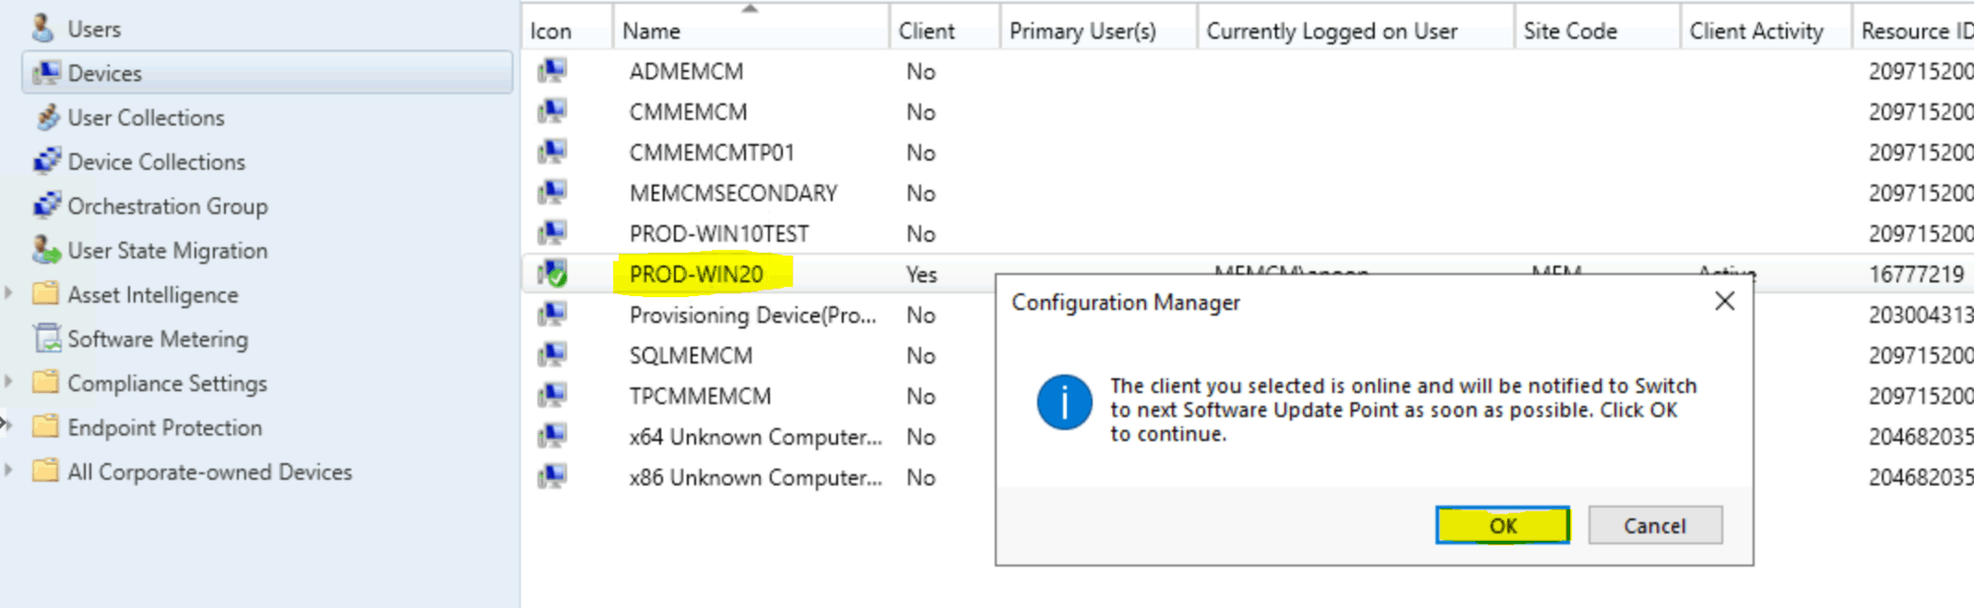Select the ADMEMCM device row name
1974x608 pixels.
point(686,71)
